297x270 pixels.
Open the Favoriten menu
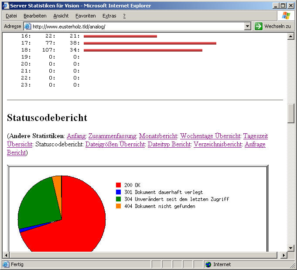click(85, 16)
